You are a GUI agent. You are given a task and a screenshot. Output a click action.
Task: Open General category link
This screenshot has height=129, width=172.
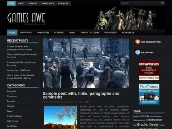coord(11,106)
